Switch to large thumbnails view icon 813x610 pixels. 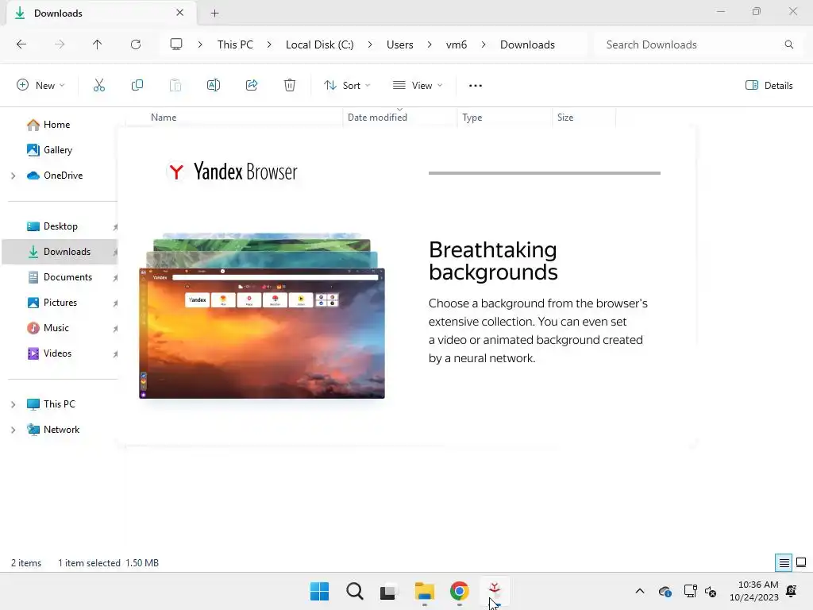[x=801, y=563]
